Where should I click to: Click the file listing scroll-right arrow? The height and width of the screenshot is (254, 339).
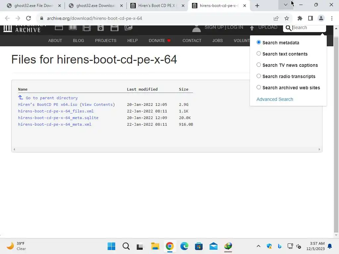point(319,149)
